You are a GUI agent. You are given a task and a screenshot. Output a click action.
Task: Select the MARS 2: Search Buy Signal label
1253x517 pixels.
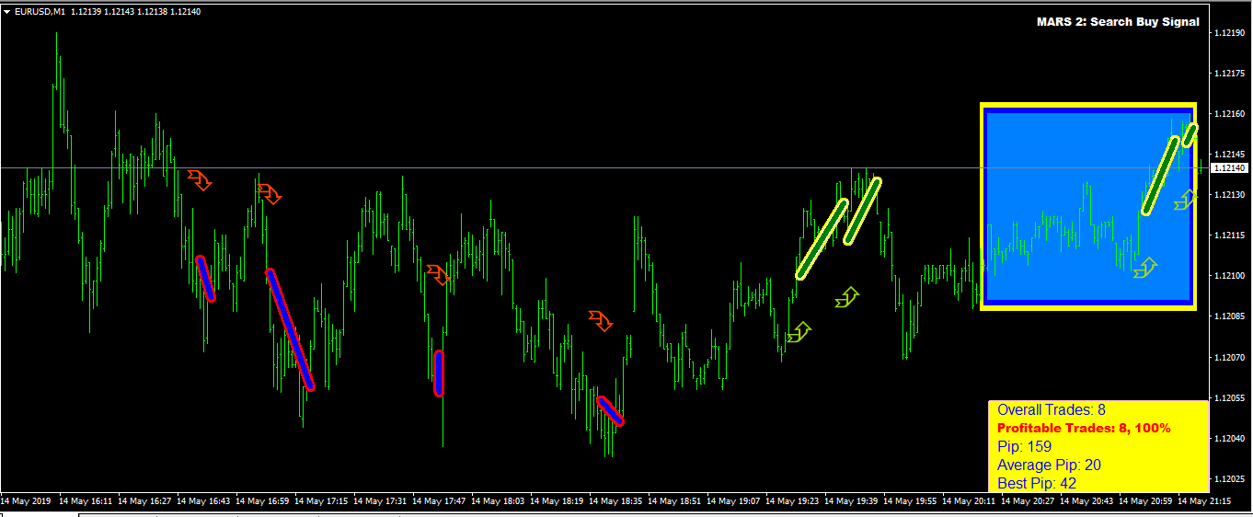pyautogui.click(x=1117, y=21)
